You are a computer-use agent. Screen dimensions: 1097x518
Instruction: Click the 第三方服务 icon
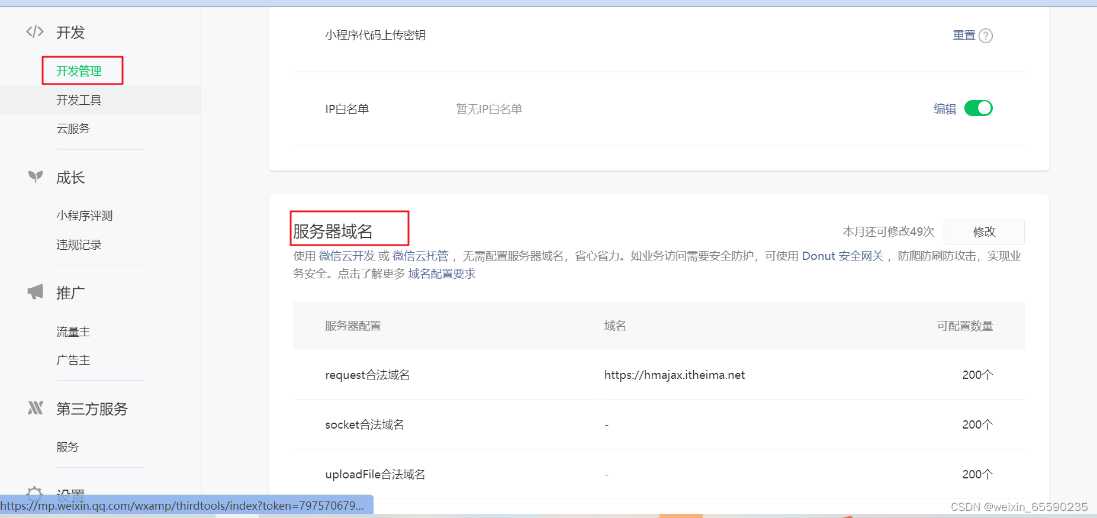[36, 408]
